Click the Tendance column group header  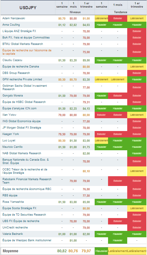point(121,12)
